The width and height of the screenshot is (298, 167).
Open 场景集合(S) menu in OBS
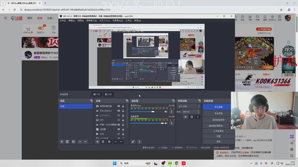118,20
